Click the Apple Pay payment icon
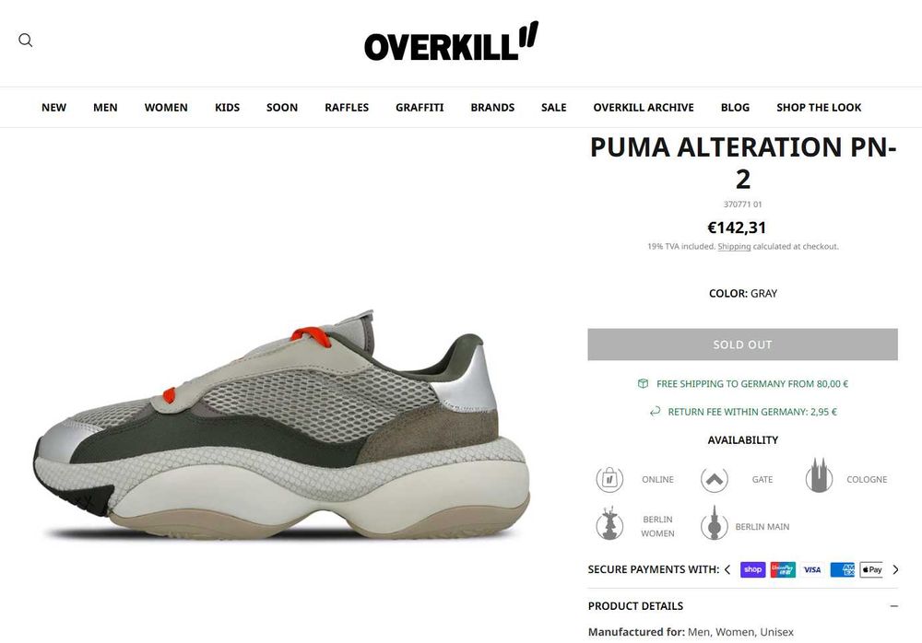922x643 pixels. 872,569
